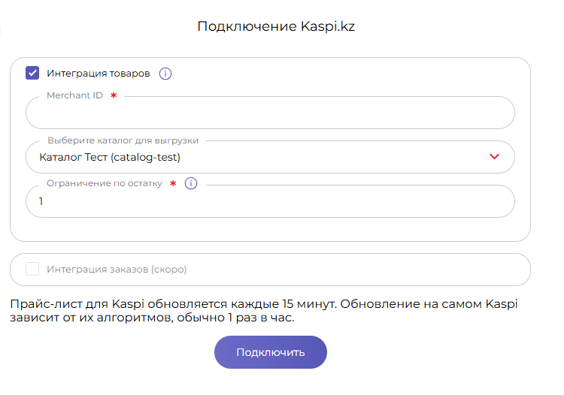Click the "Ограничение по остатку" label text
The height and width of the screenshot is (395, 564).
pos(105,183)
